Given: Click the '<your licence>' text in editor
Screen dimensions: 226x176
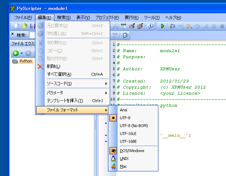Looking at the screenshot, I should coord(180,93).
